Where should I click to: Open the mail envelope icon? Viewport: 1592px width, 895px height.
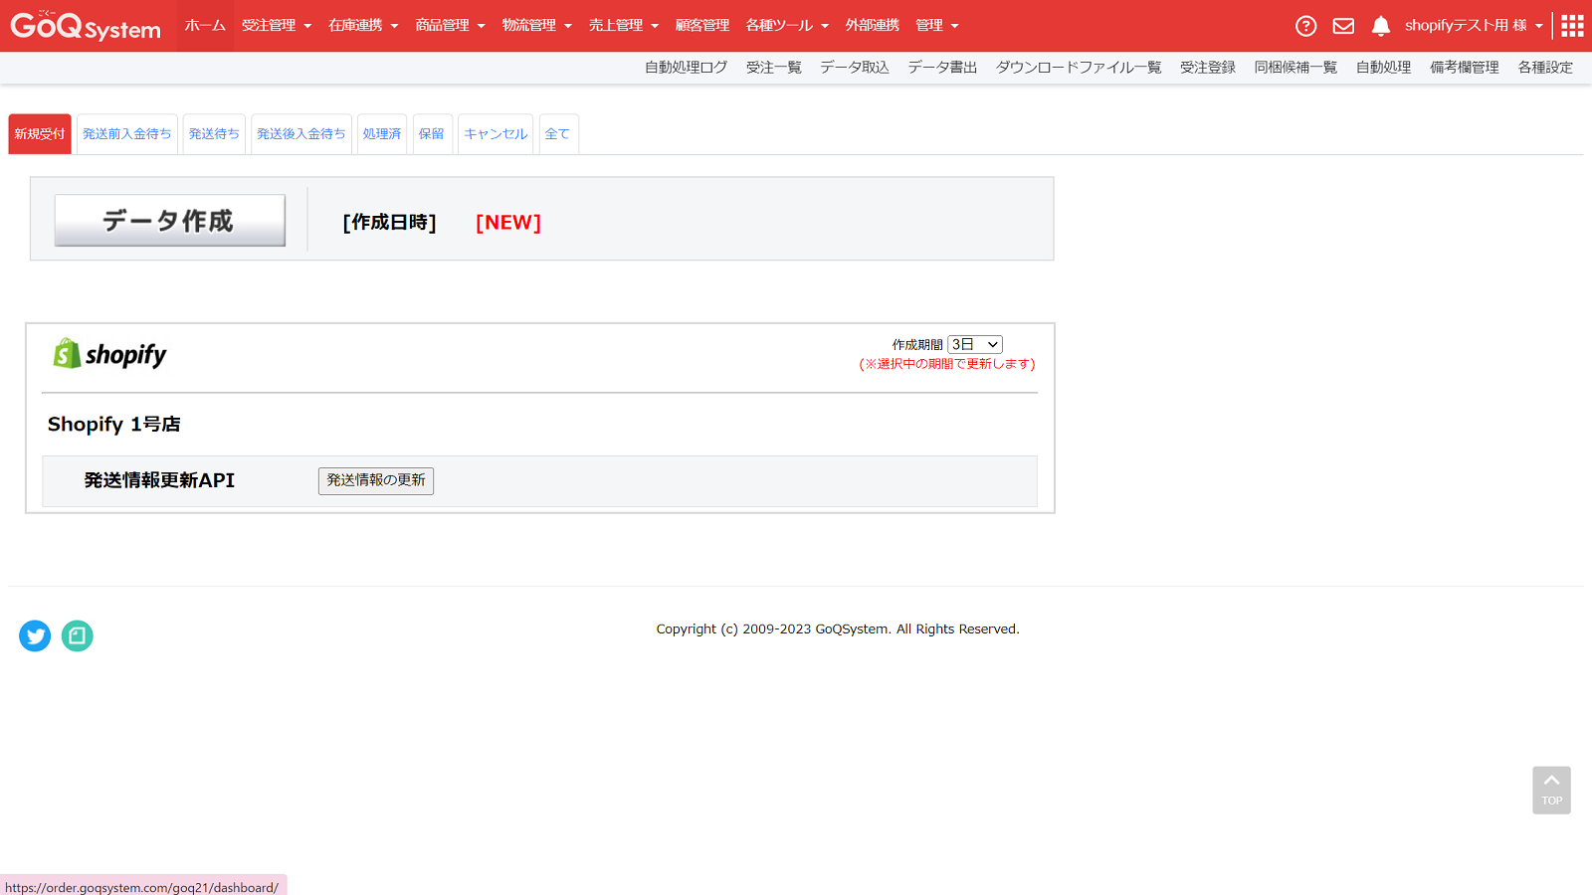pos(1343,26)
